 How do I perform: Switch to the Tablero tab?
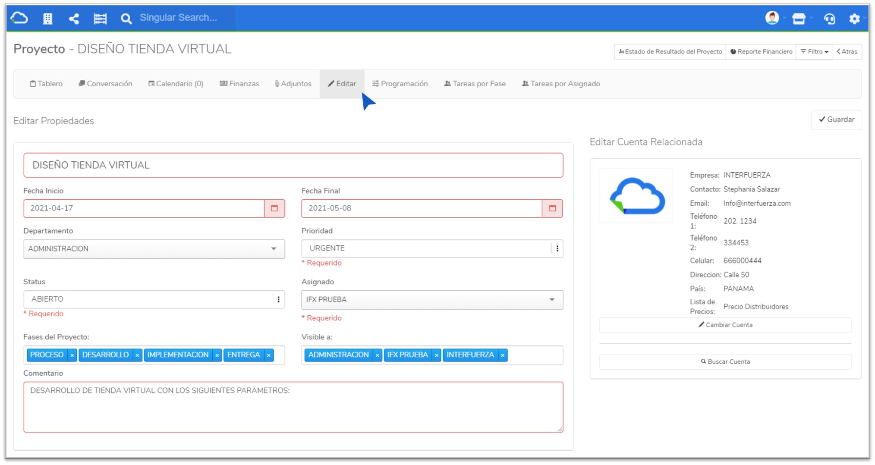(x=46, y=84)
